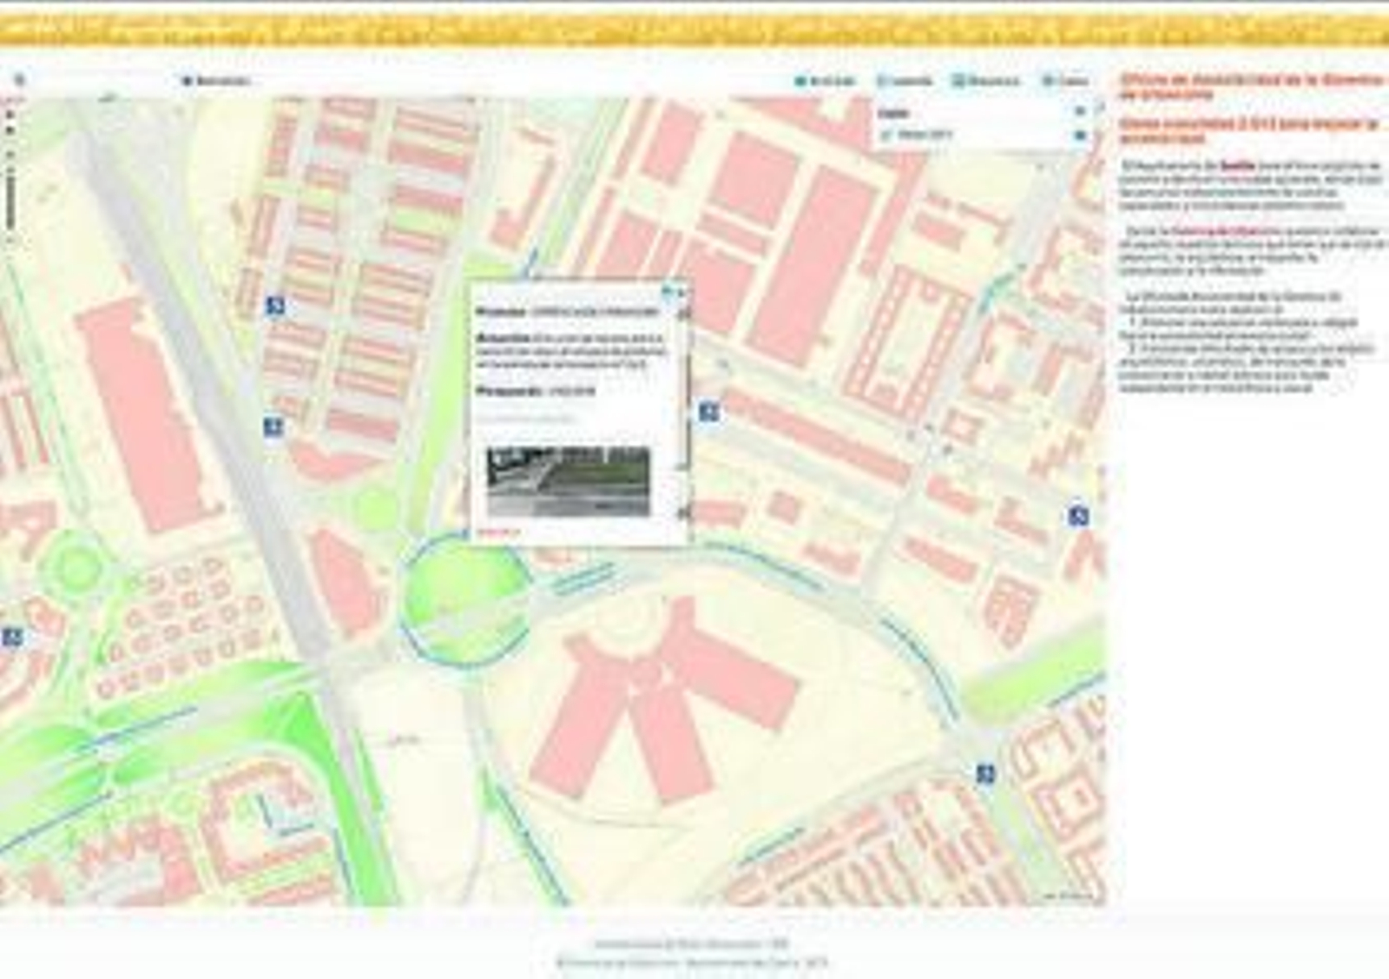Collapse the Capas panel header button
Viewport: 1389px width, 979px height.
coord(1080,112)
